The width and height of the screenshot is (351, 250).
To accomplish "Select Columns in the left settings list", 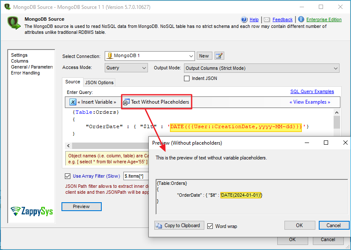I will click(x=20, y=61).
